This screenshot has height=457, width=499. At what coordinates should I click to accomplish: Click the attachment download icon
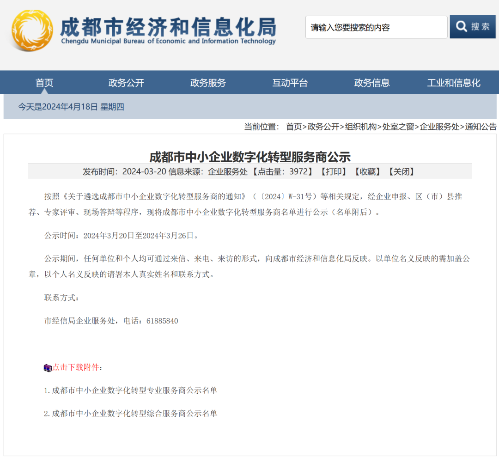pyautogui.click(x=48, y=368)
